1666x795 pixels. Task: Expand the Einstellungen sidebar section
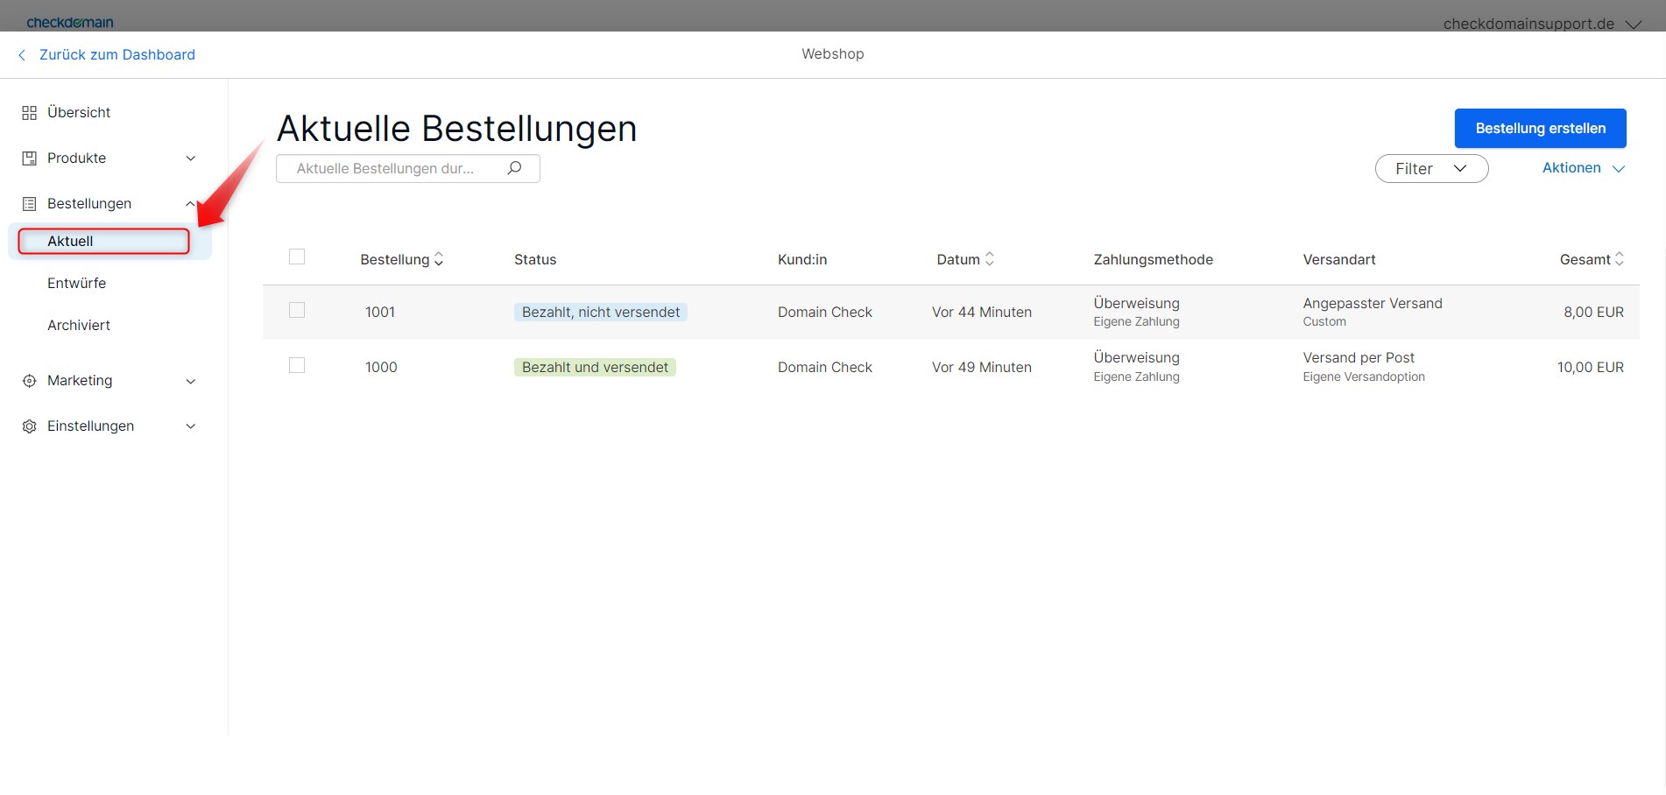point(190,426)
